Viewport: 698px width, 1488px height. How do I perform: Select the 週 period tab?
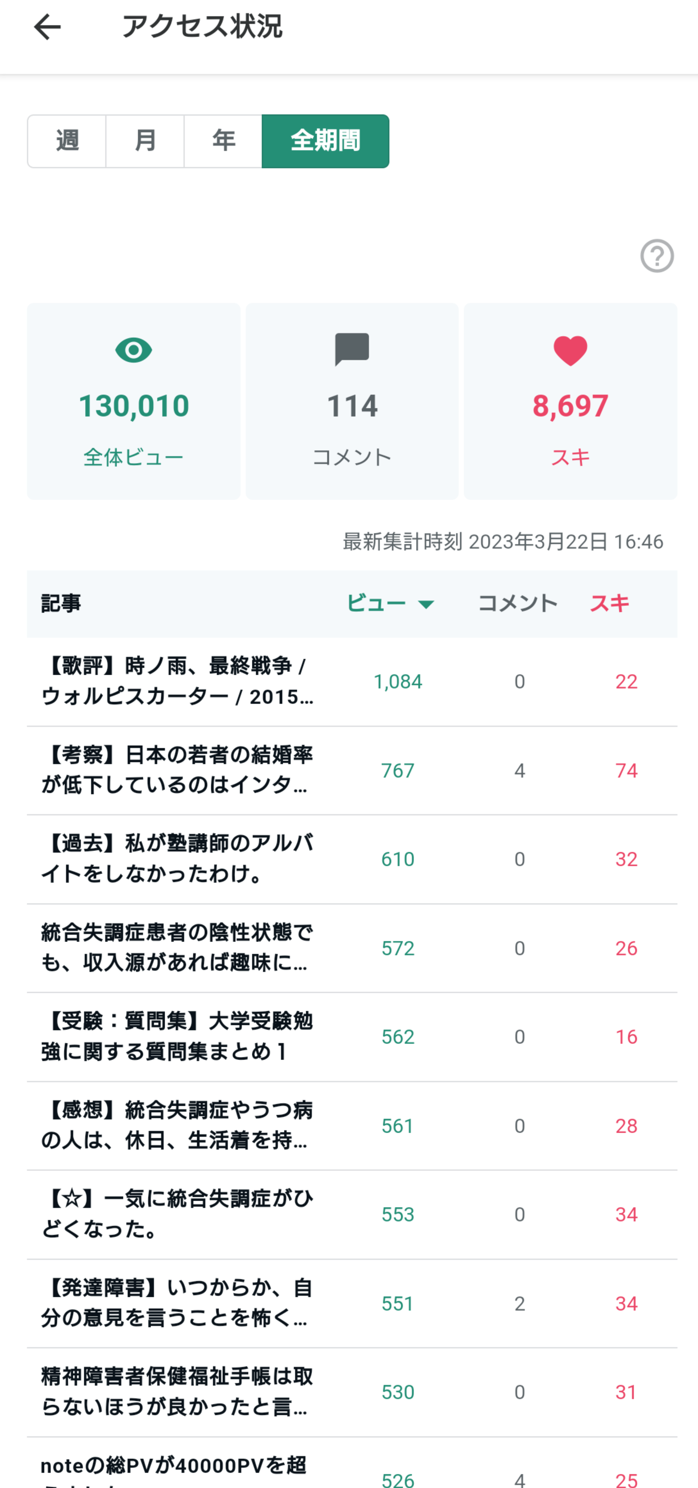(x=67, y=141)
